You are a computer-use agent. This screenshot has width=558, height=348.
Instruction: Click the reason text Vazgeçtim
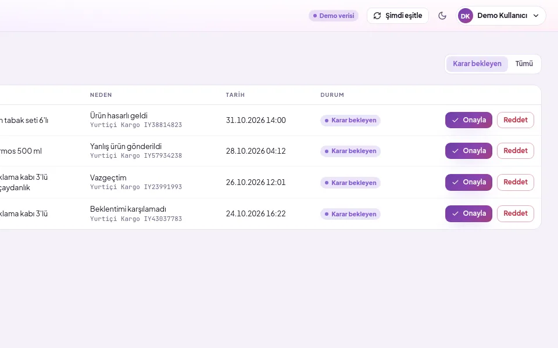(108, 177)
